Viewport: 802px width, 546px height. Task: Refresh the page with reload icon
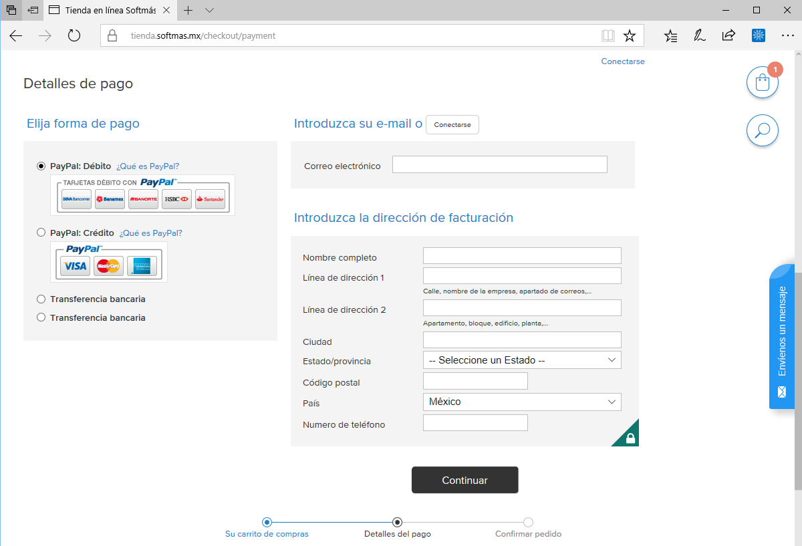click(x=74, y=35)
